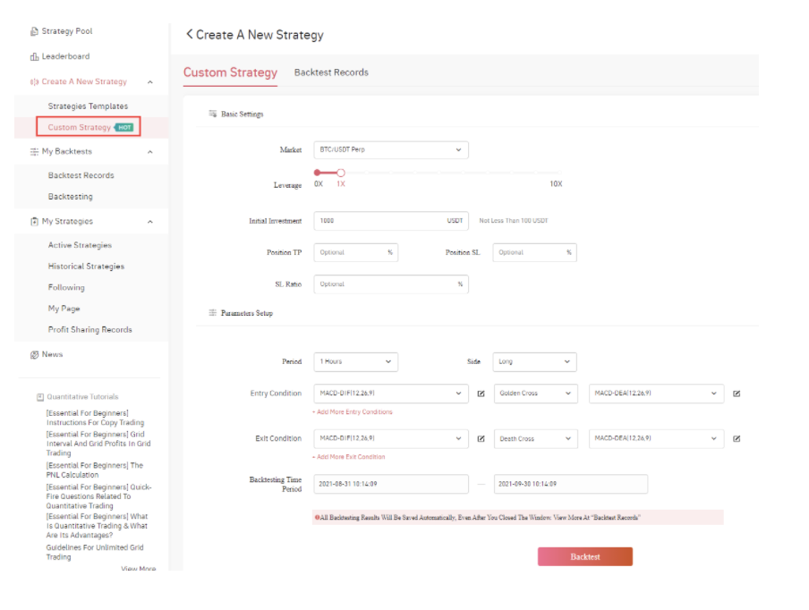Click the Initial Investment input field
The width and height of the screenshot is (809, 610).
coord(380,221)
